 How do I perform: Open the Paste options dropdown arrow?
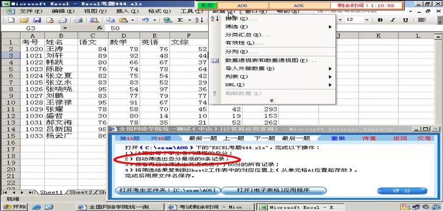pos(132,20)
